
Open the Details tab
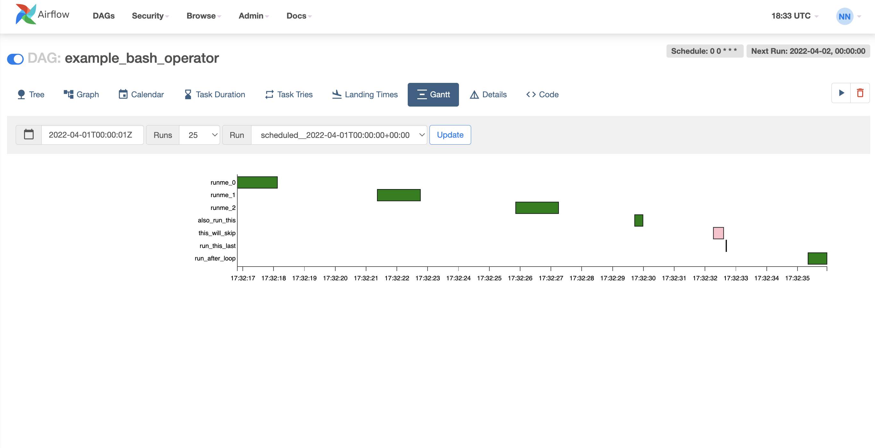pyautogui.click(x=488, y=94)
